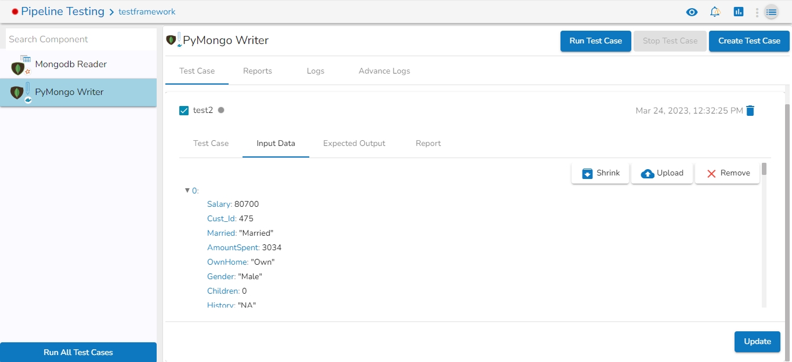Click the vertical three-dots icon in header
Viewport: 792px width, 362px height.
pyautogui.click(x=757, y=12)
